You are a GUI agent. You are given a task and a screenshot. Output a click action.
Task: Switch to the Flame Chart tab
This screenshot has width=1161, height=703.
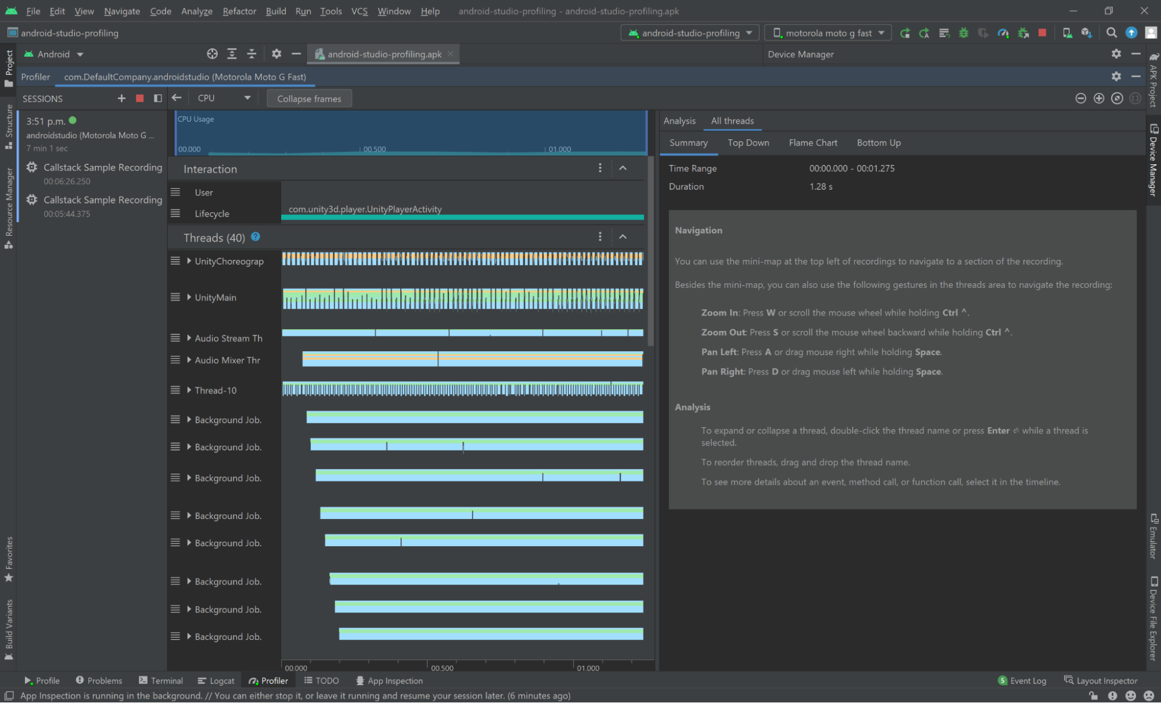(x=813, y=143)
